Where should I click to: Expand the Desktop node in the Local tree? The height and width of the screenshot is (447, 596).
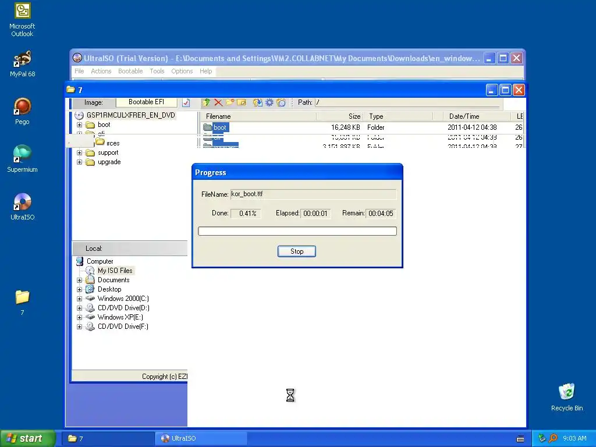[x=79, y=289]
